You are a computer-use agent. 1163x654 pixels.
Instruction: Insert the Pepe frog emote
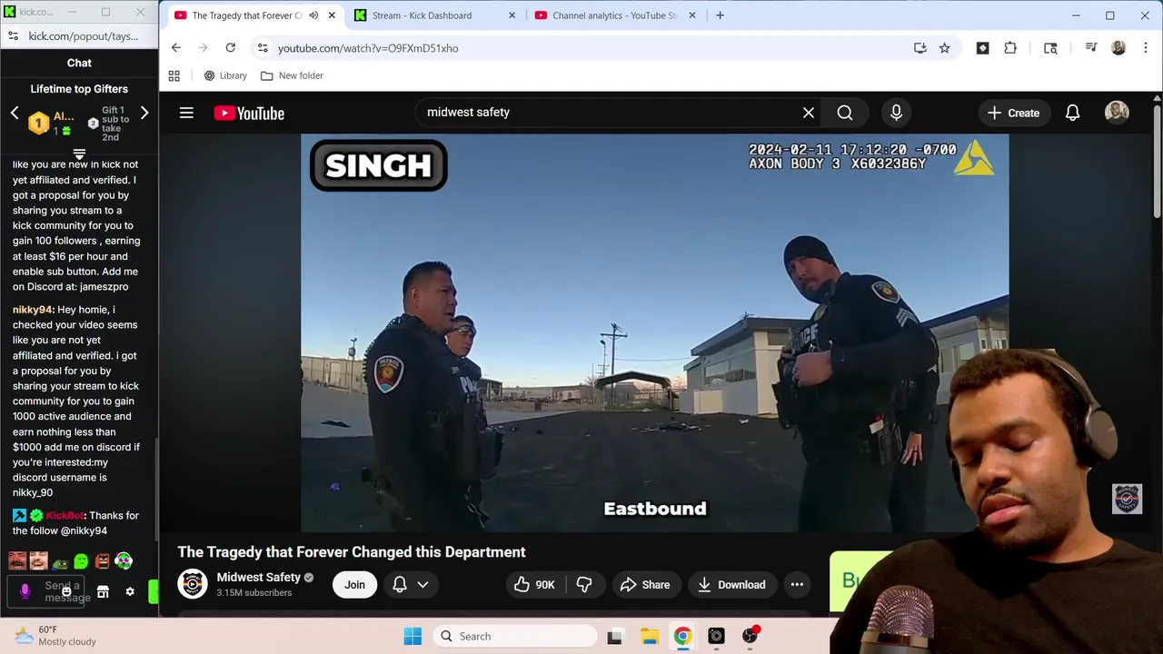[x=60, y=562]
